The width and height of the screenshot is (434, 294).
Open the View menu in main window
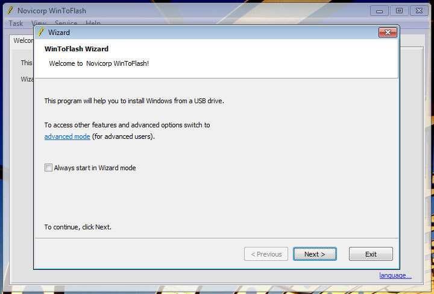(39, 23)
